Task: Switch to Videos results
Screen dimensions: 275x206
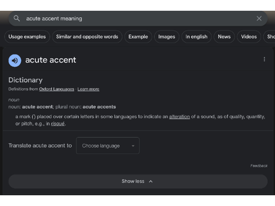Action: tap(249, 37)
